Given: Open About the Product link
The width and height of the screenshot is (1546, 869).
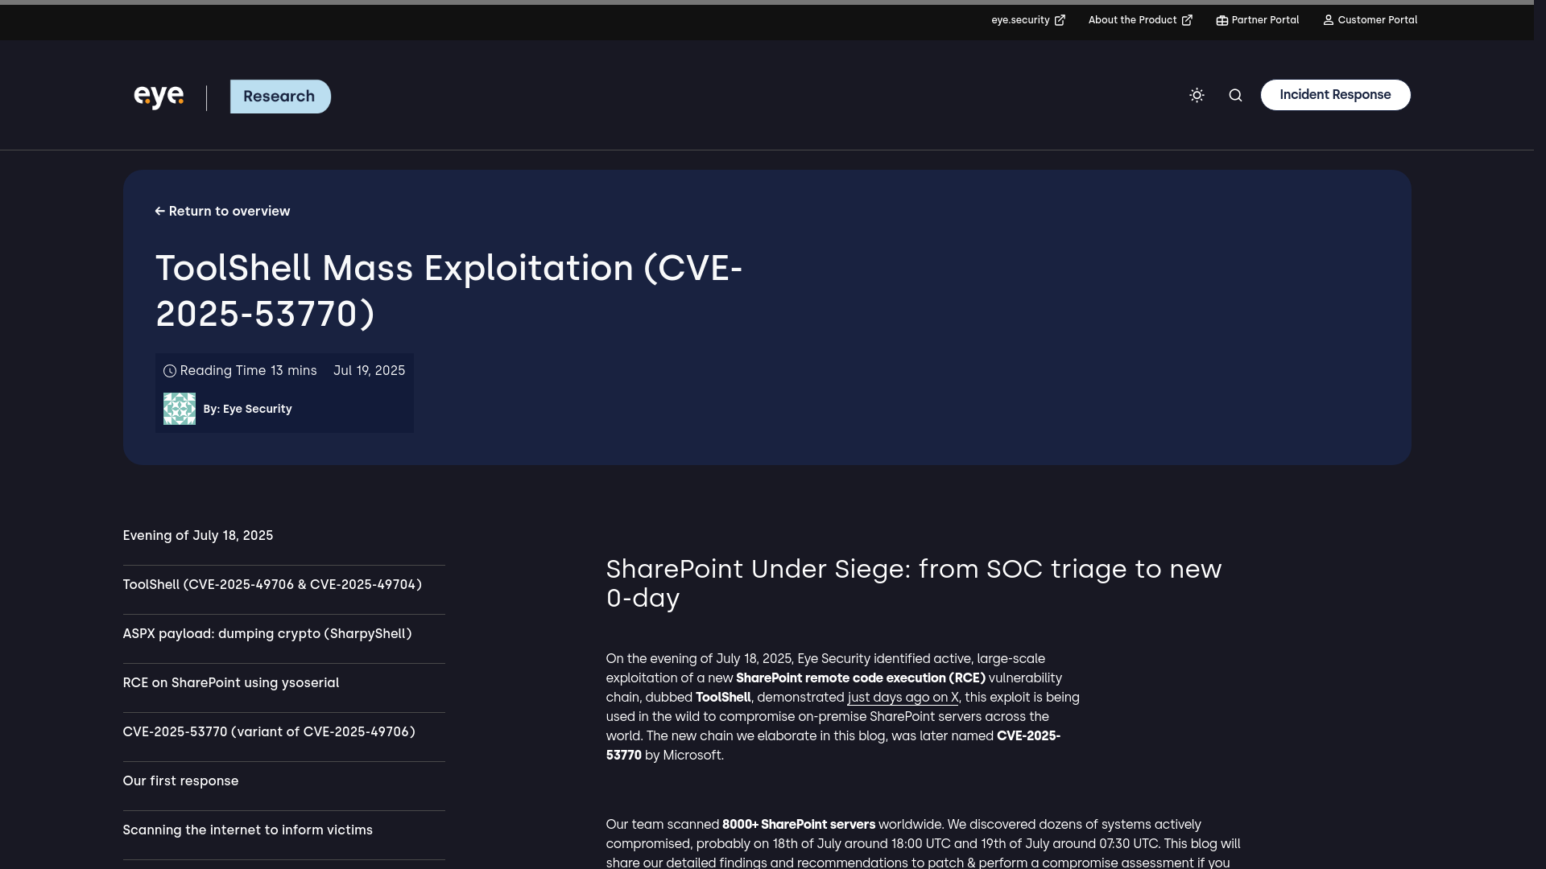Looking at the screenshot, I should 1140,20.
